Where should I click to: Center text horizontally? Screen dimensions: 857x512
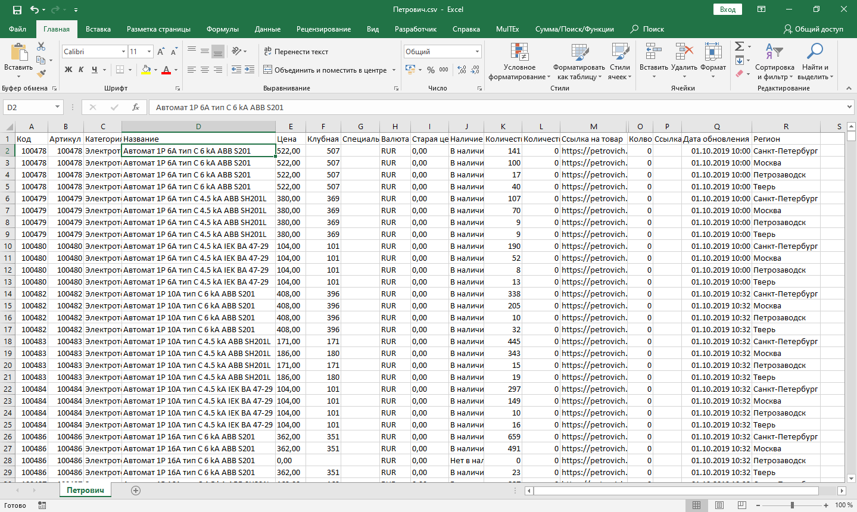click(x=205, y=70)
